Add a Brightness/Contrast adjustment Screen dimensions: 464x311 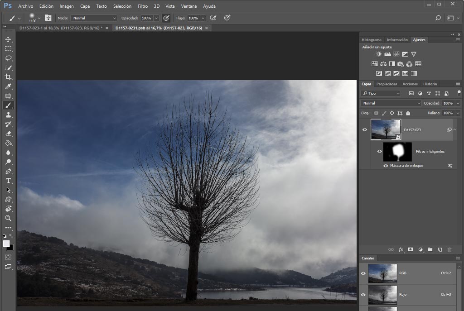click(x=378, y=54)
